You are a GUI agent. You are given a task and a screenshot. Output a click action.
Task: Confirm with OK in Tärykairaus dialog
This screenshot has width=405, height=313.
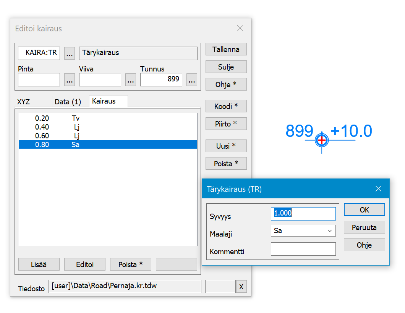[364, 210]
